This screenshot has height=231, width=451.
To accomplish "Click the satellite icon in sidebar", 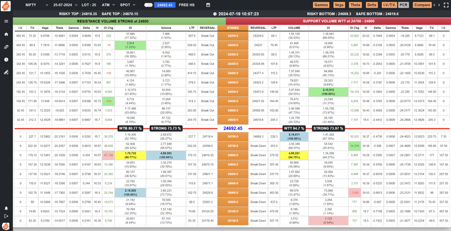I will [x=6, y=72].
